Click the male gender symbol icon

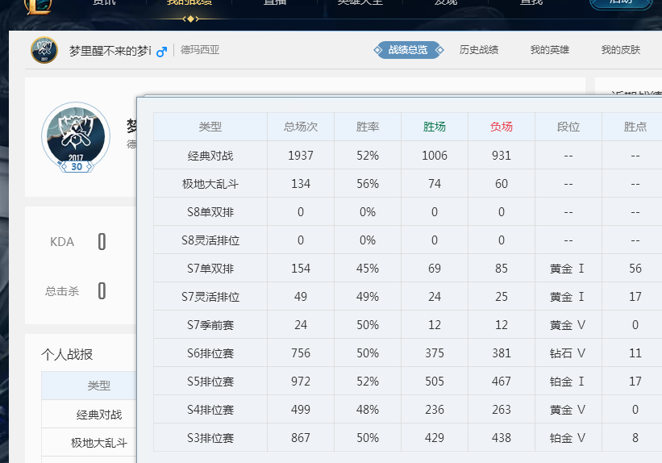[x=161, y=52]
